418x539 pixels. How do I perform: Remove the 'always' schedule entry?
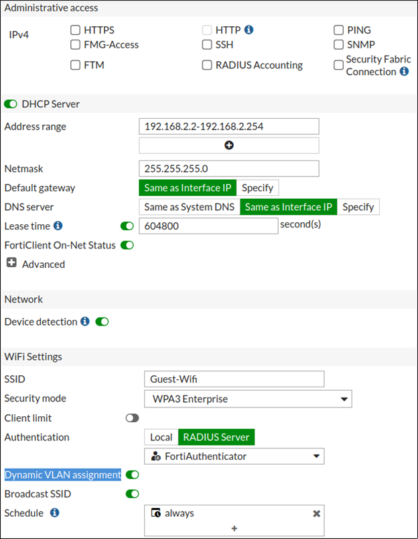[x=316, y=513]
